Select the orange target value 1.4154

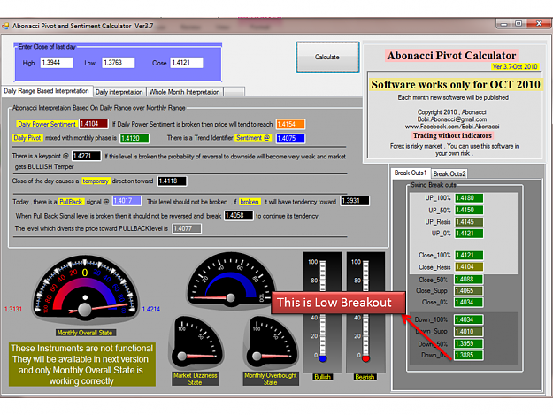coord(290,125)
